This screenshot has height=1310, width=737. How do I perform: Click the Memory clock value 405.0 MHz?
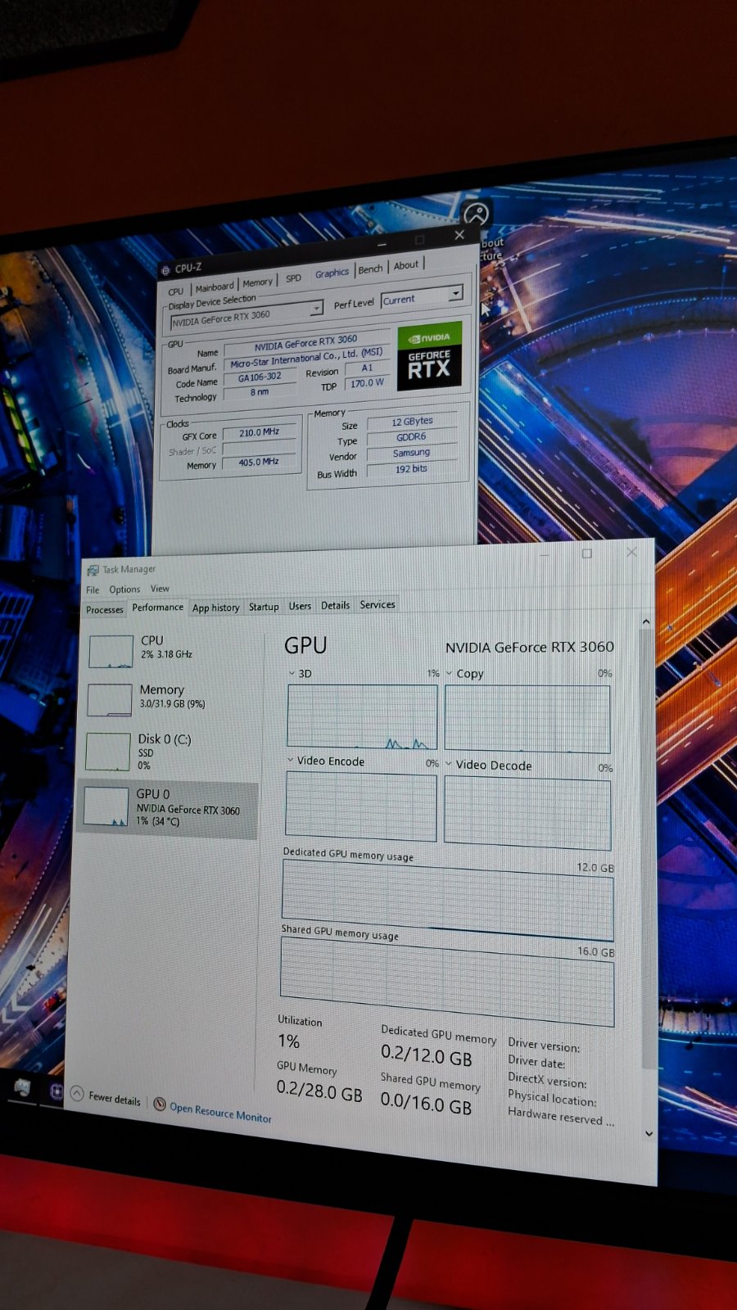pos(259,462)
